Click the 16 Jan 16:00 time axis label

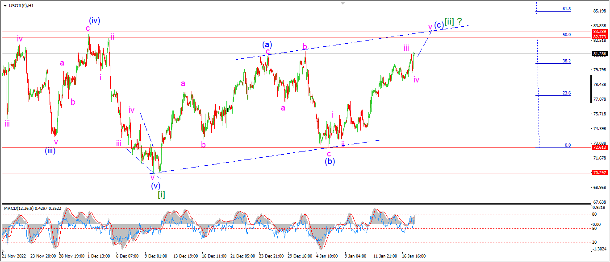(x=414, y=256)
